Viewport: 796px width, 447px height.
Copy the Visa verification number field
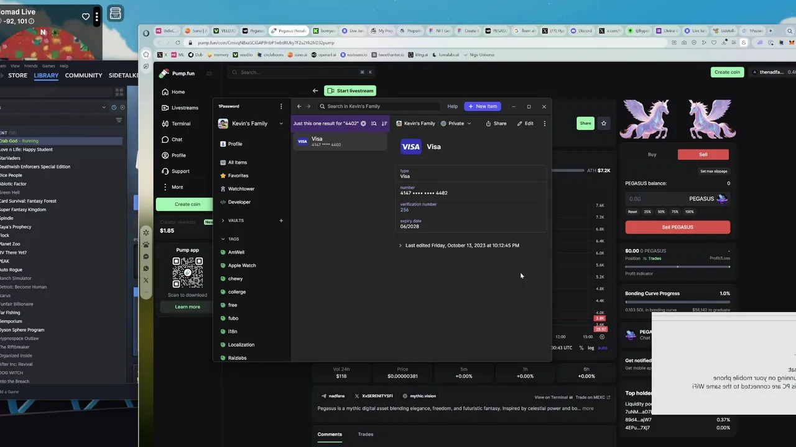(x=471, y=207)
